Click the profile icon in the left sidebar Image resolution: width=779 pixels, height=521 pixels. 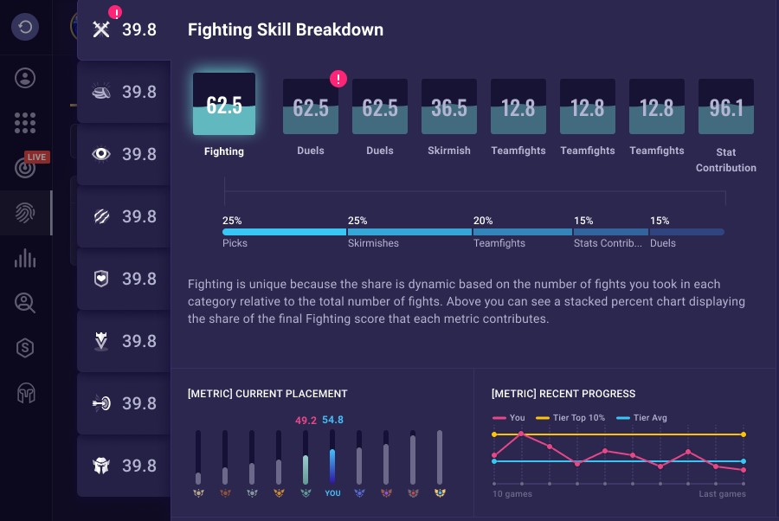25,78
